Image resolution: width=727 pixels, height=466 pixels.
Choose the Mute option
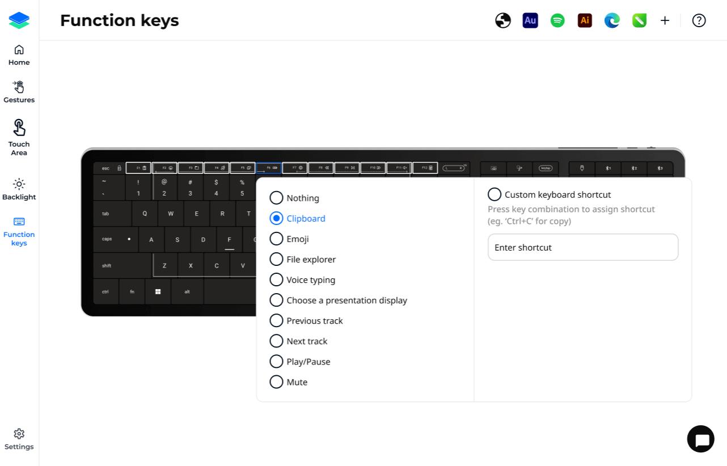[289, 382]
